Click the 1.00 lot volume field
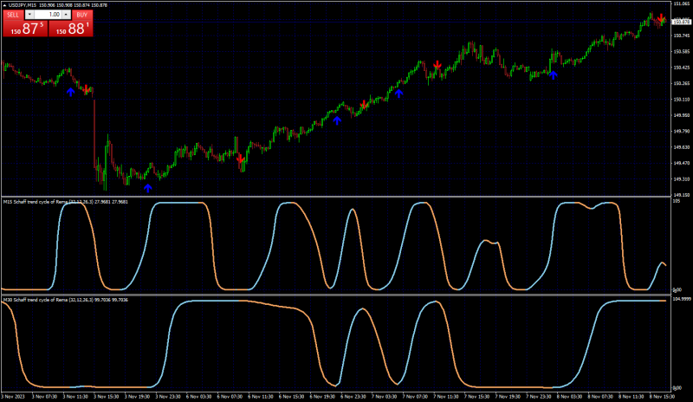Viewport: 693px width, 402px height. [48, 15]
